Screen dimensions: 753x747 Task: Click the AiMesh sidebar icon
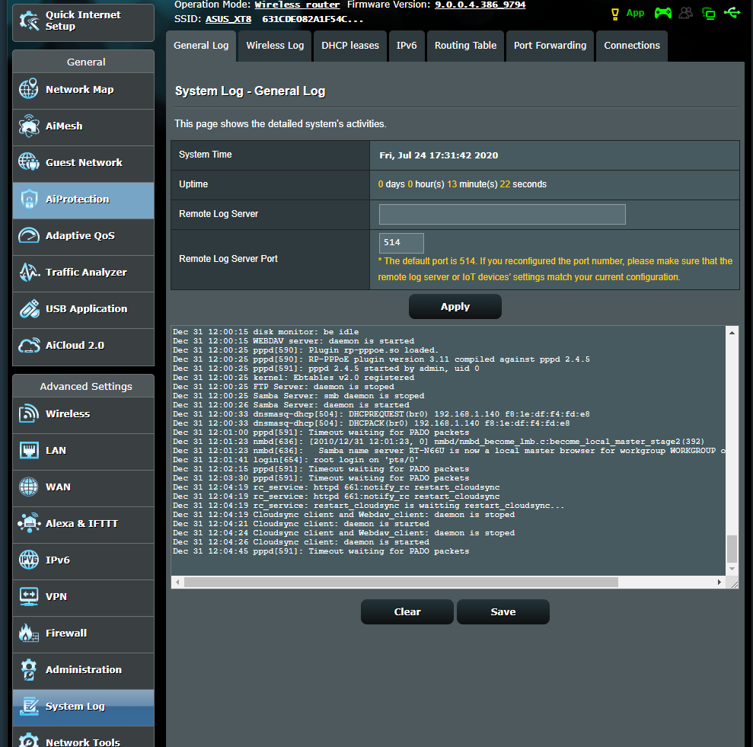point(29,126)
